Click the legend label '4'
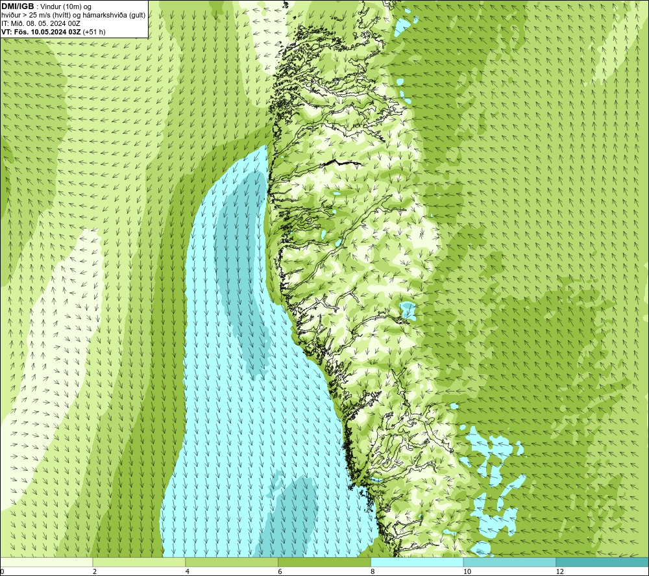Viewport: 649px width, 576px height. (188, 571)
